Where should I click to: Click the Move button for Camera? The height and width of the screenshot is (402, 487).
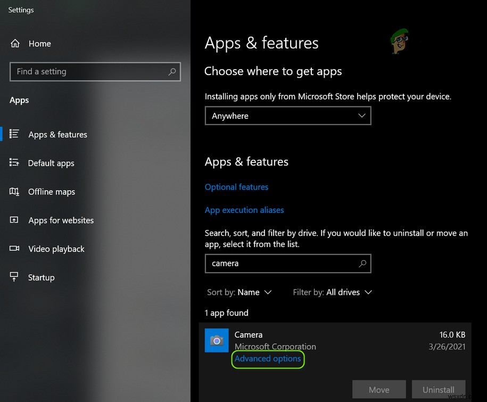379,389
